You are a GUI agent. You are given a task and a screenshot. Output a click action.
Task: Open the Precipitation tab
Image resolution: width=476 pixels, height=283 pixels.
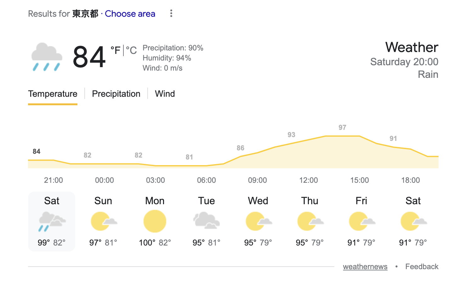click(x=116, y=94)
